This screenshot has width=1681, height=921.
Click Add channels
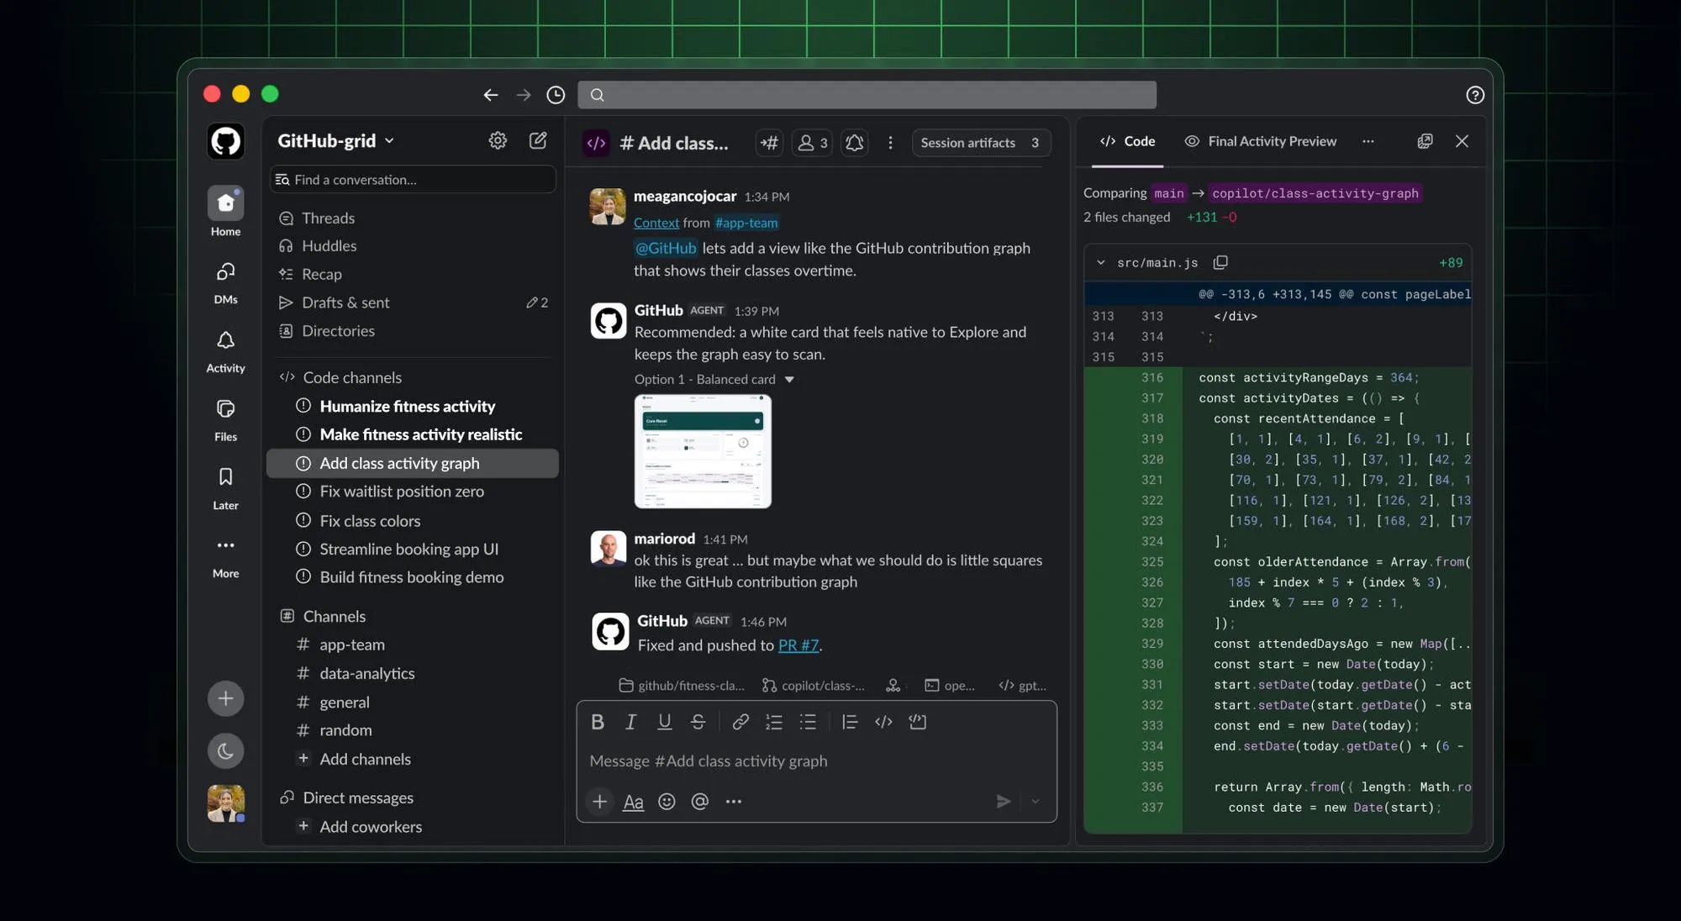pyautogui.click(x=365, y=759)
